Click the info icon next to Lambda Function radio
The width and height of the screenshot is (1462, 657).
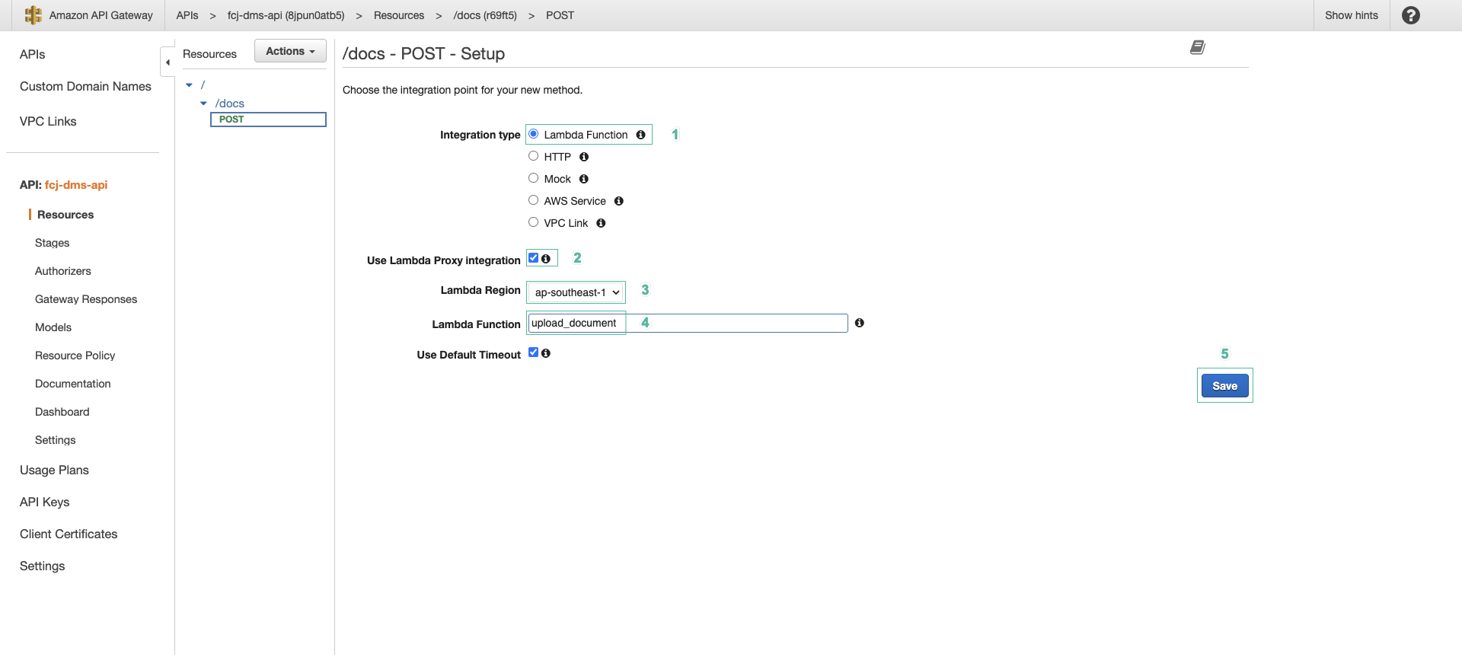click(x=640, y=135)
